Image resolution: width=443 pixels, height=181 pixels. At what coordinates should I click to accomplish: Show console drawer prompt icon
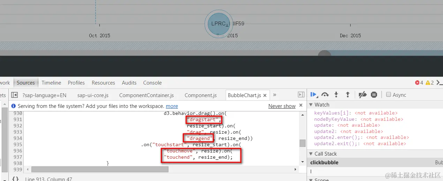[440, 83]
